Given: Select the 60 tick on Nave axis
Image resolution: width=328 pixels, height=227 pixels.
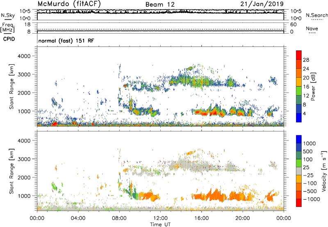Looking at the screenshot, I should pyautogui.click(x=293, y=25).
